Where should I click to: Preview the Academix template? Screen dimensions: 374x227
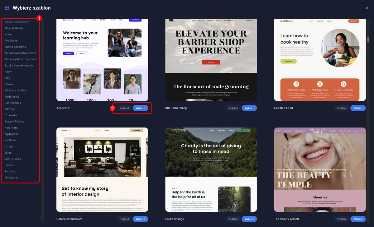124,108
